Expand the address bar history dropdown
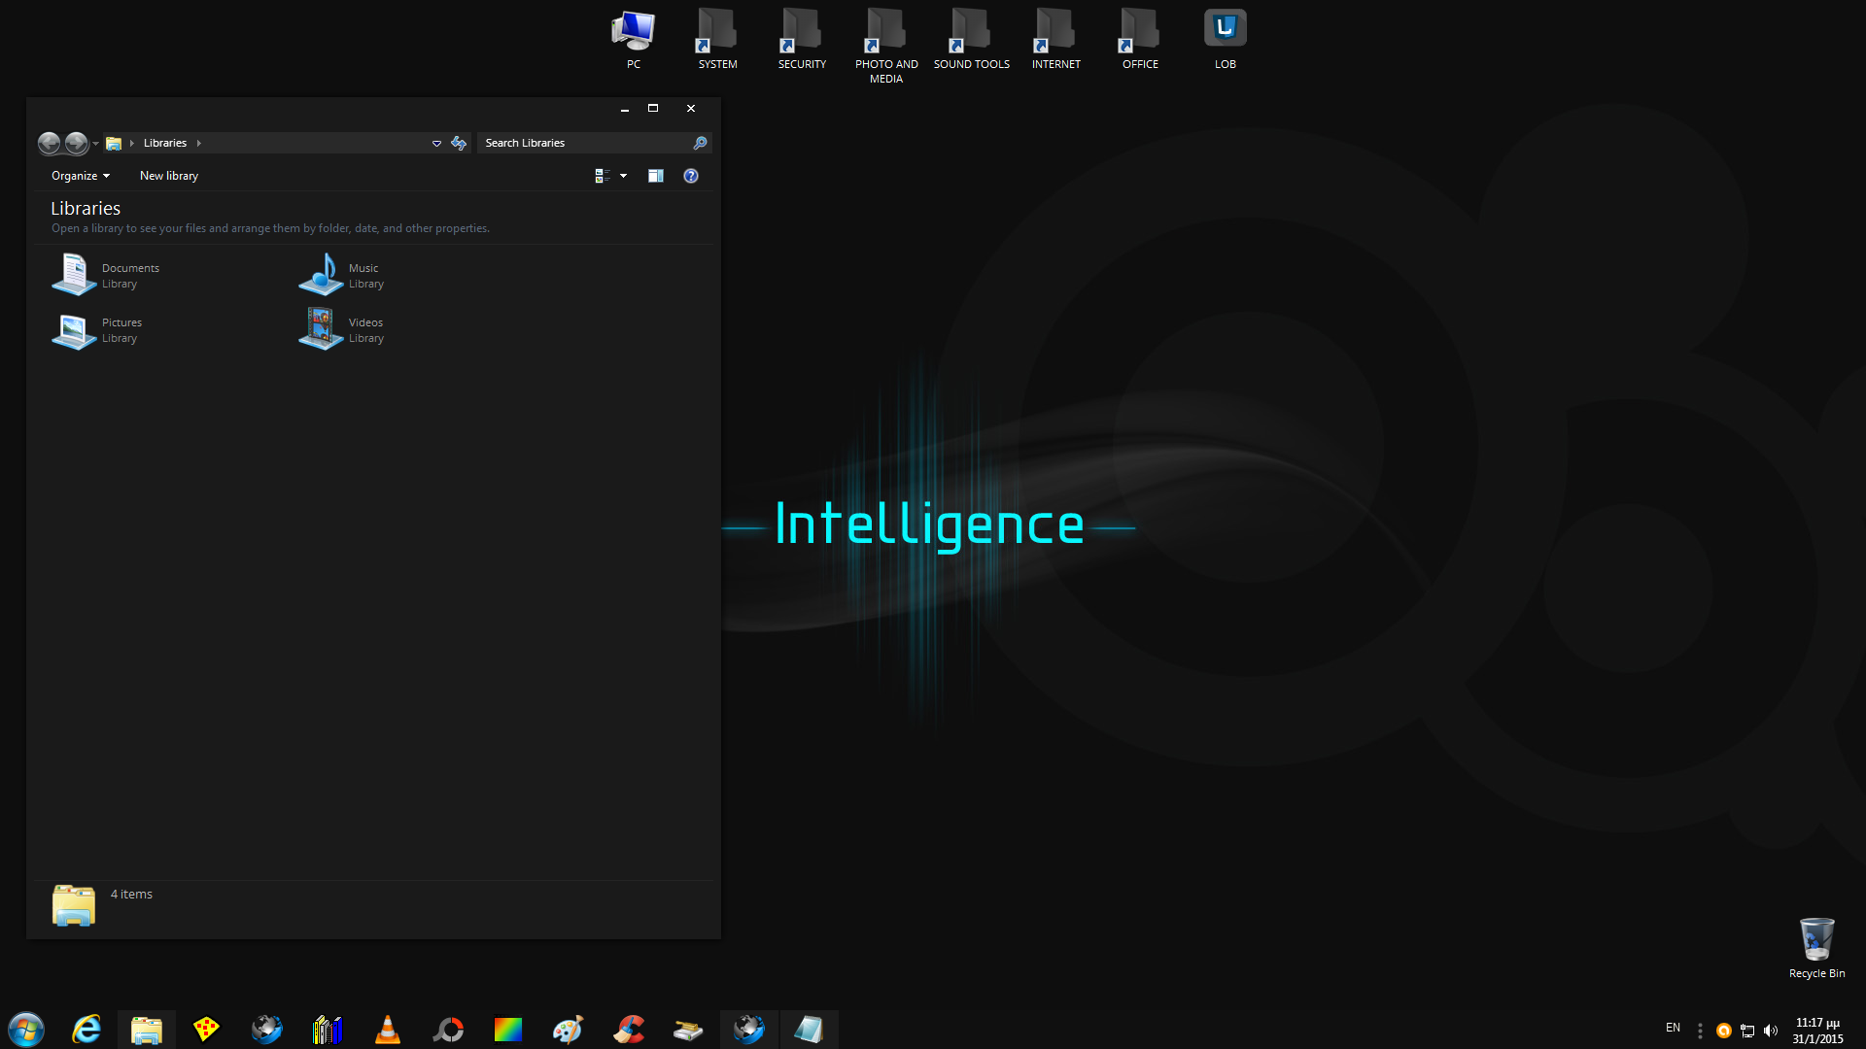 [x=436, y=143]
